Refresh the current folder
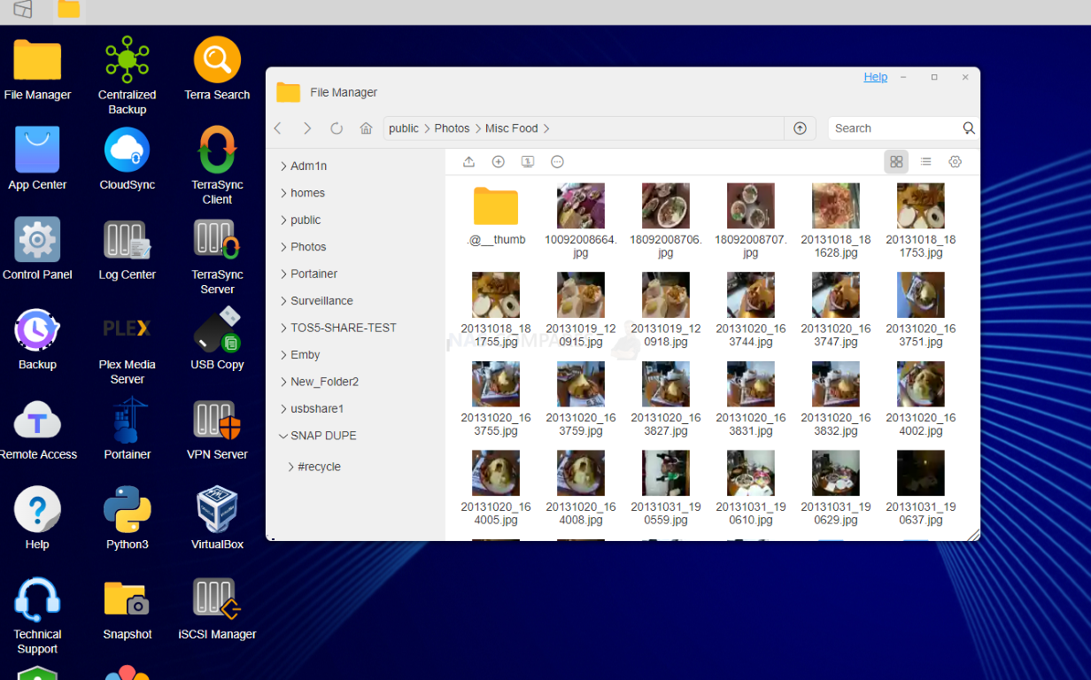The image size is (1091, 680). 337,128
